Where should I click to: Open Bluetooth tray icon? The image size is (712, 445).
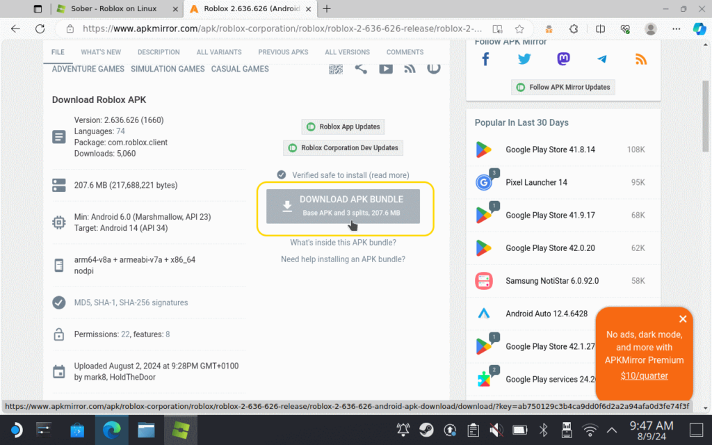pyautogui.click(x=544, y=430)
